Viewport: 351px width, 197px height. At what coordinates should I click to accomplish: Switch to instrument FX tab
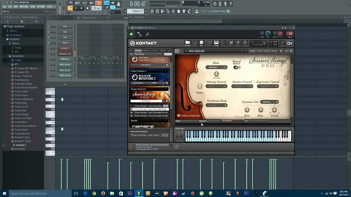pyautogui.click(x=256, y=121)
